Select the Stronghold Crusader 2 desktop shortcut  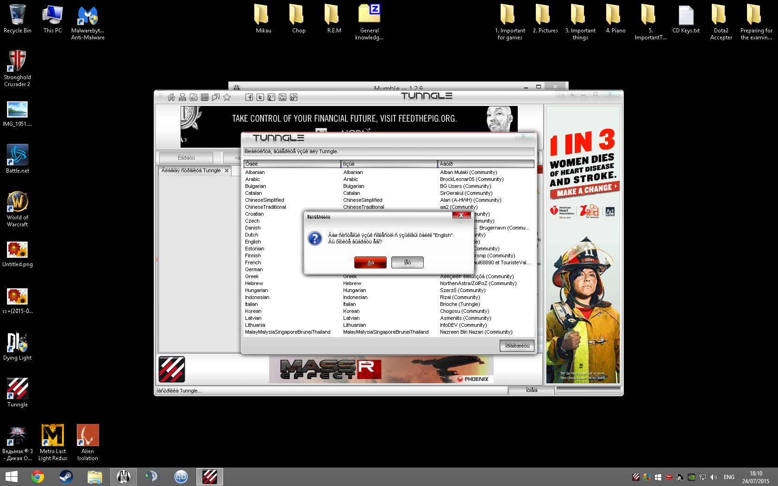18,68
